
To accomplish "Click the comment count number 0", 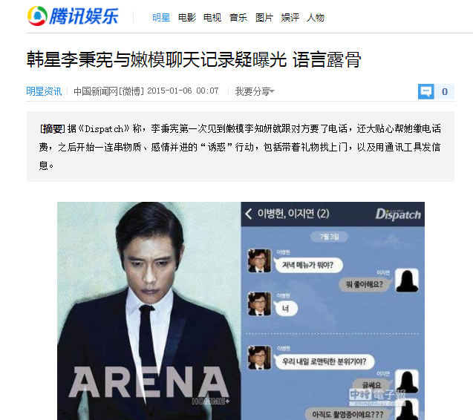I will point(444,91).
